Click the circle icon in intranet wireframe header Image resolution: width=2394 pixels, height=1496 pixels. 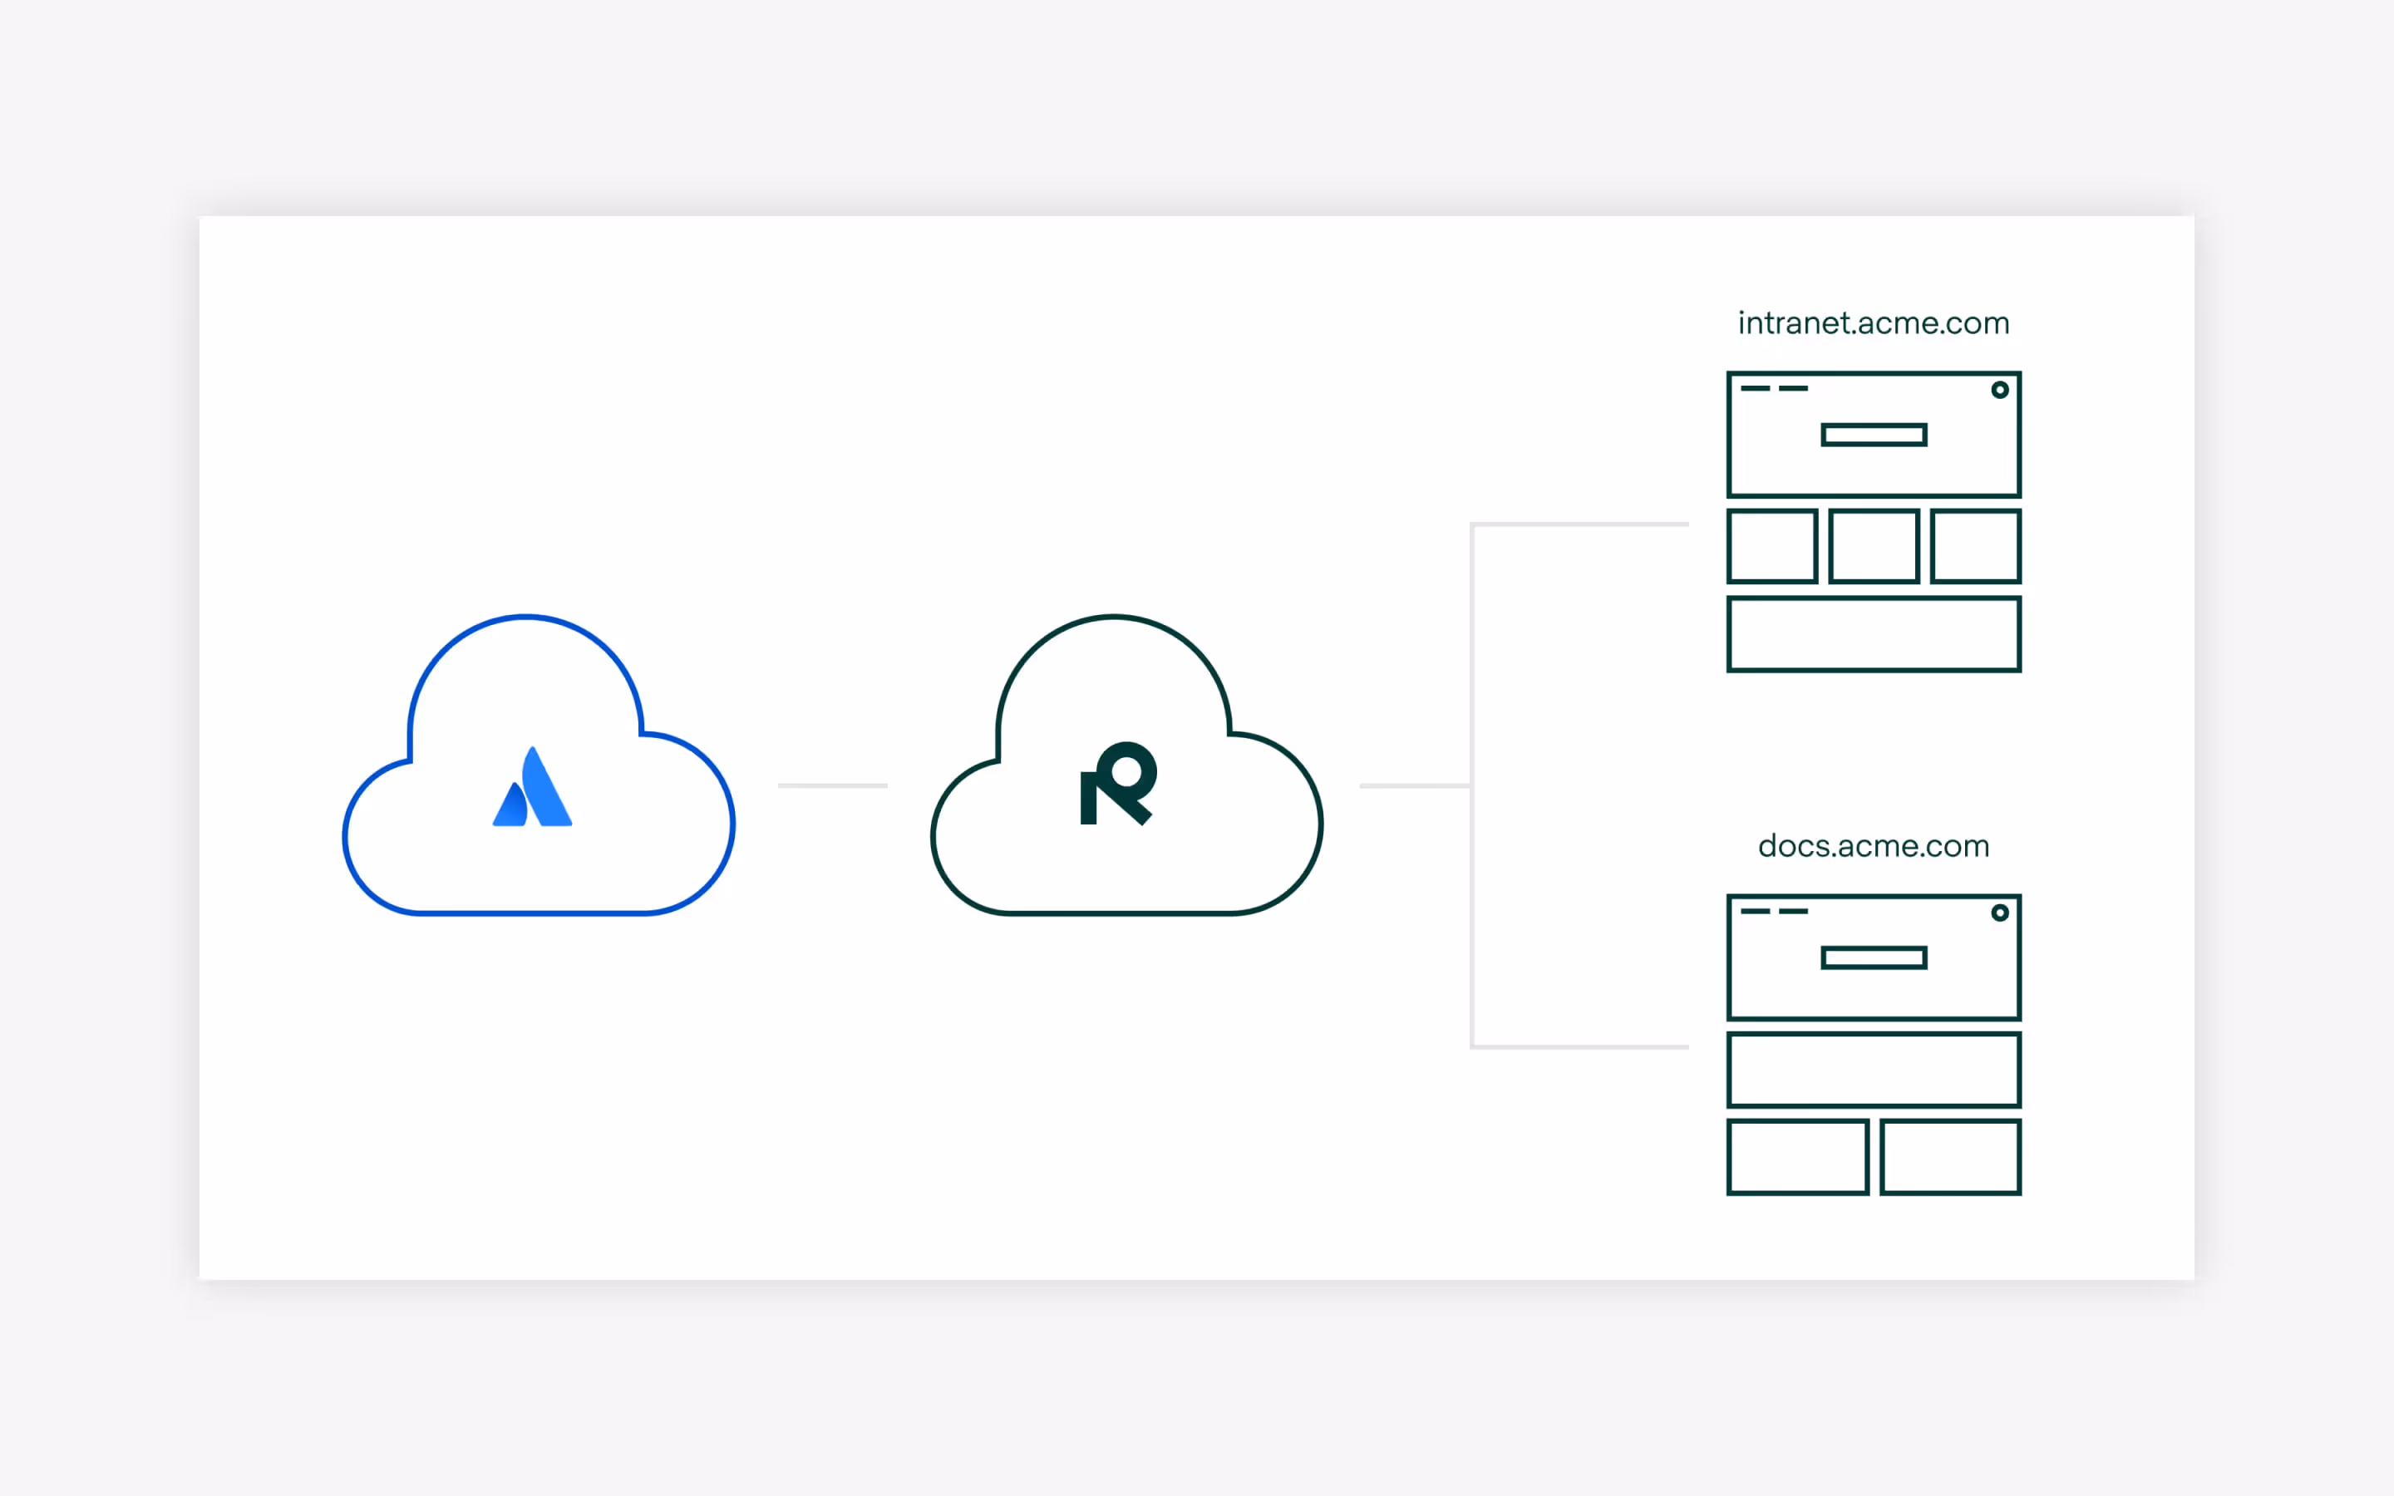[x=1999, y=390]
